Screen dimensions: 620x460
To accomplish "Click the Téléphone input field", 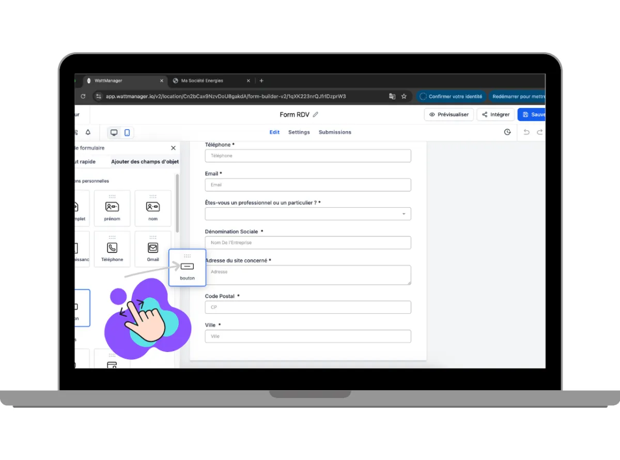I will click(x=308, y=156).
